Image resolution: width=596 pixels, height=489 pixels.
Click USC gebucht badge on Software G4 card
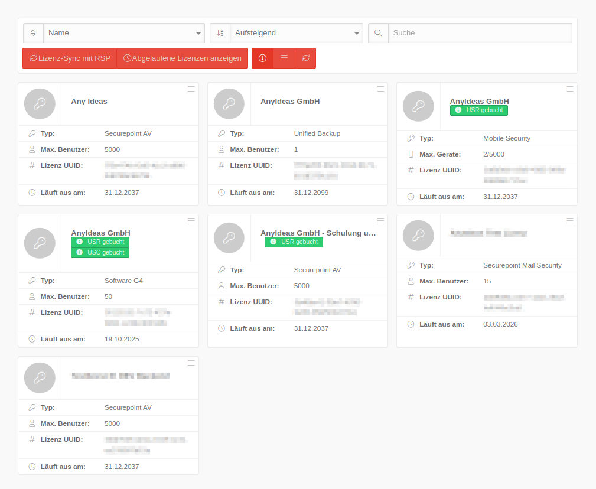pyautogui.click(x=100, y=253)
